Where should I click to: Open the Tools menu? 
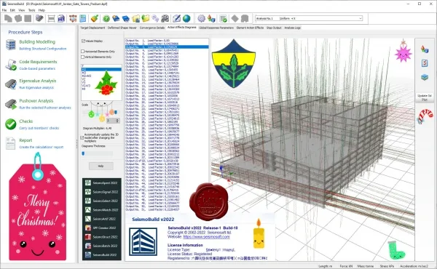click(31, 10)
